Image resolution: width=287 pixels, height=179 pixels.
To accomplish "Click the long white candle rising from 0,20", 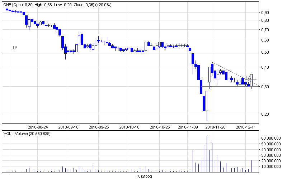I will click(207, 101).
